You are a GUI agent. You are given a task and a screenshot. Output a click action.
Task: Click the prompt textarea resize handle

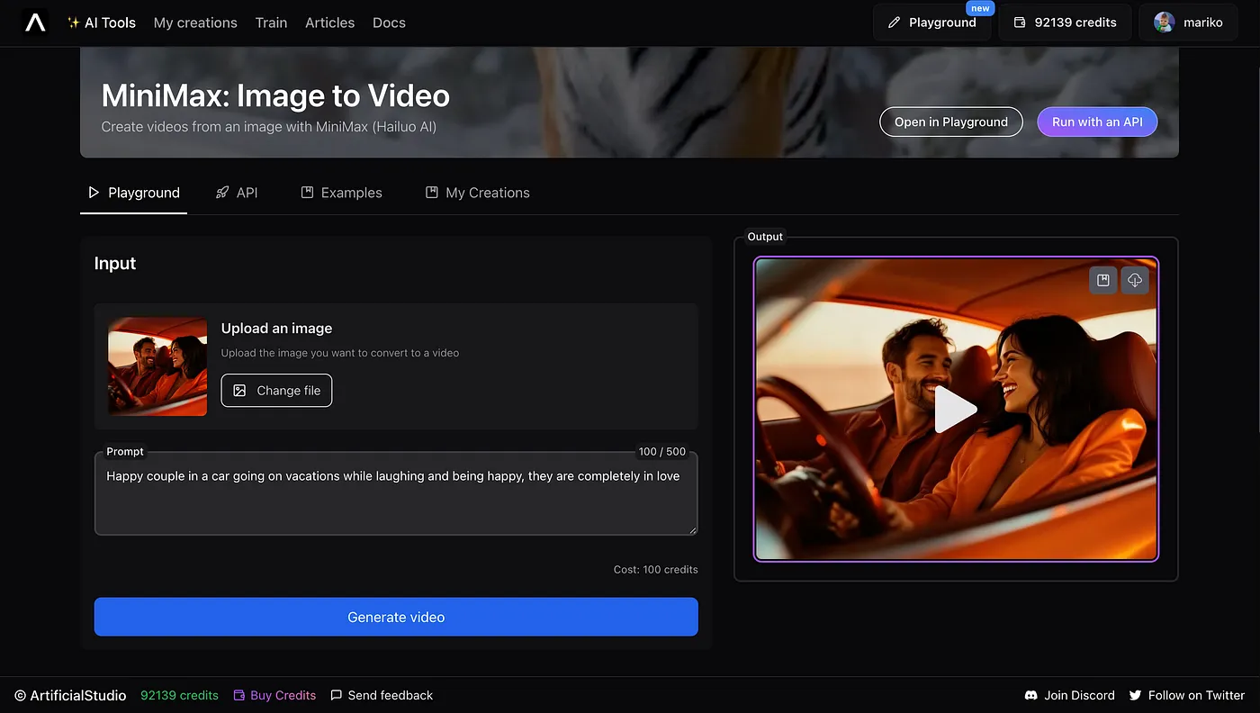click(x=693, y=530)
